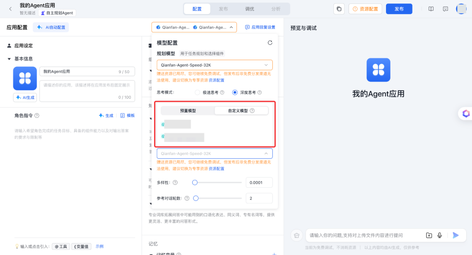Click the 参考对话轮数 value field
Viewport: 472px width, 255px height.
(259, 198)
